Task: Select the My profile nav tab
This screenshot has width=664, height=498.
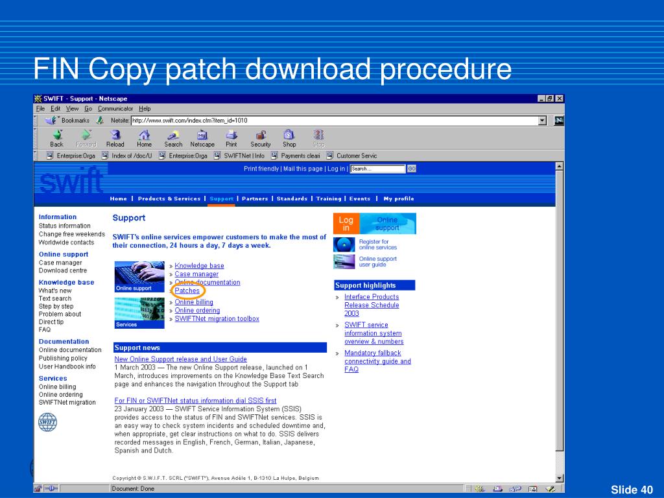Action: pyautogui.click(x=399, y=198)
